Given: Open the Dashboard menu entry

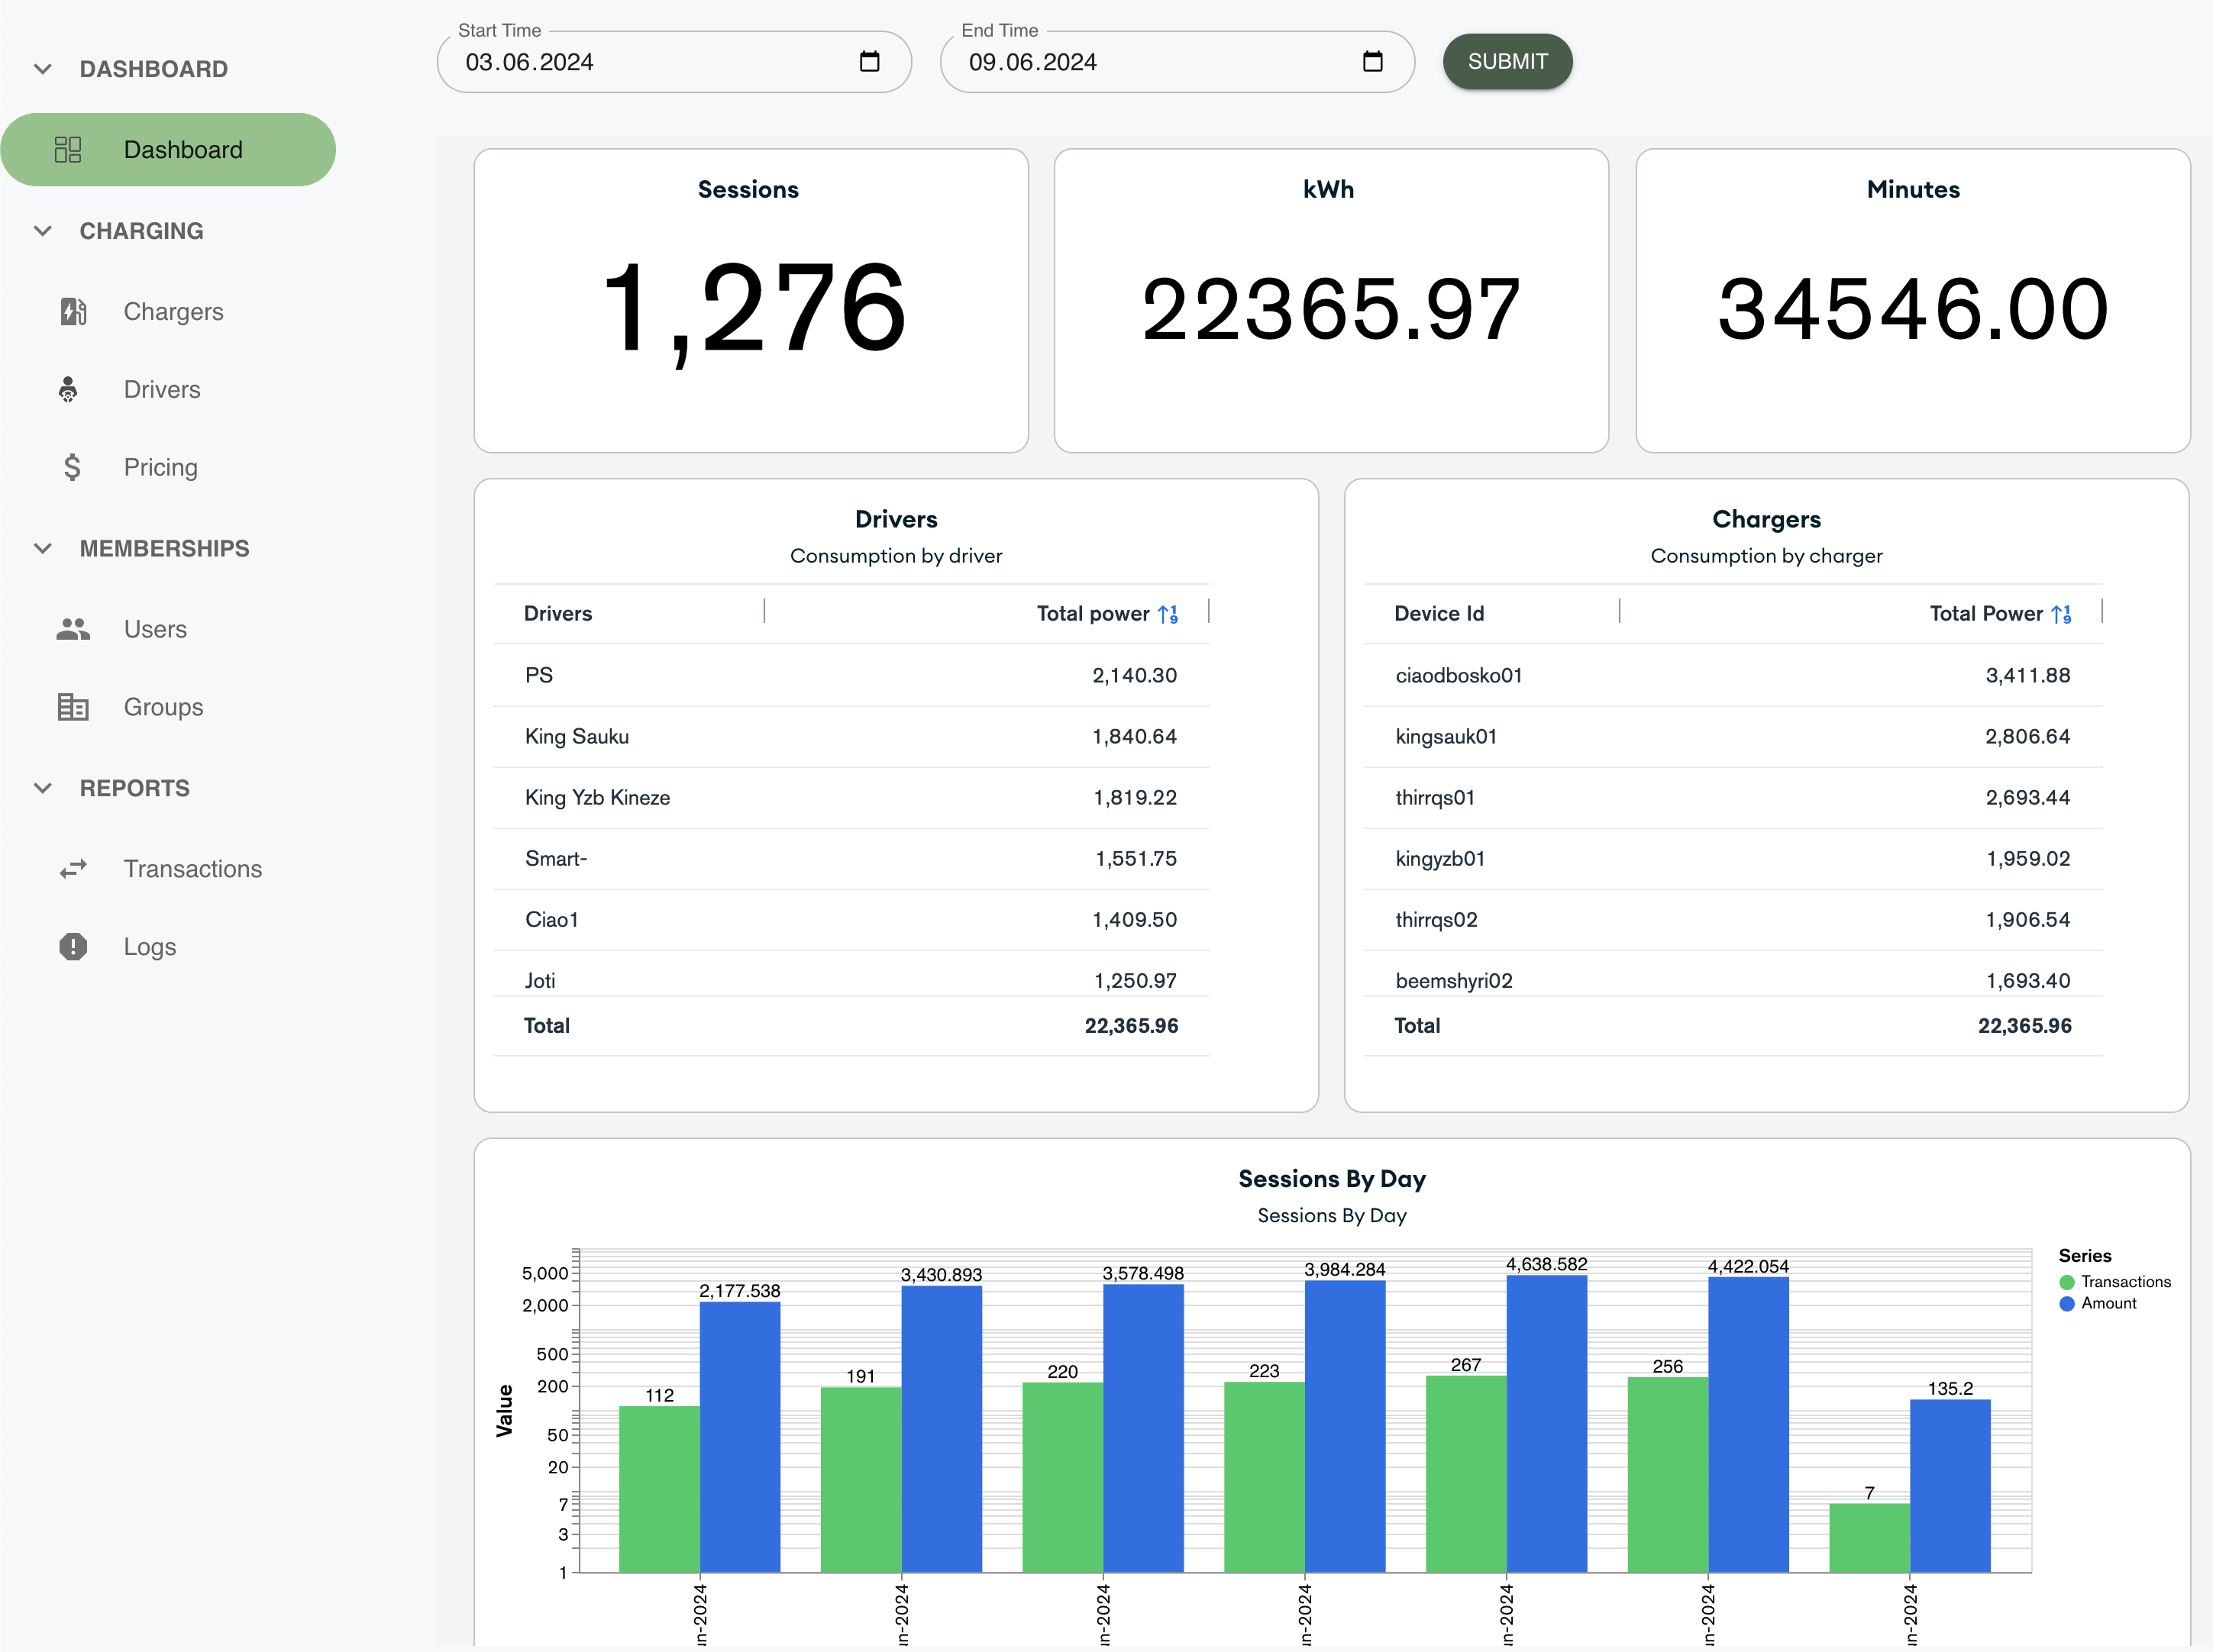Looking at the screenshot, I should point(183,149).
